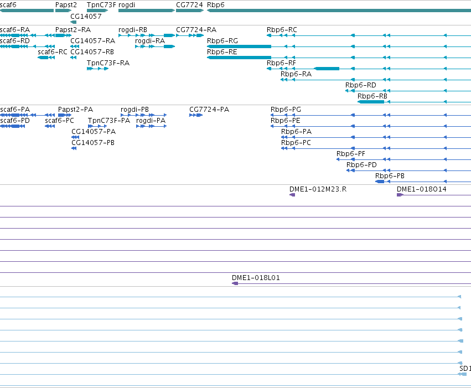The image size is (471, 388).
Task: Select the Rbp6 gene label
Action: tap(216, 5)
